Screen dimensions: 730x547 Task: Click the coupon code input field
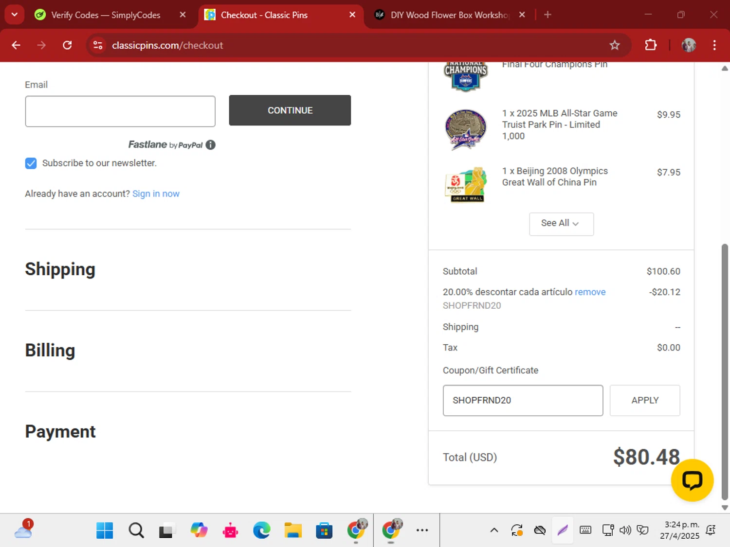(523, 401)
